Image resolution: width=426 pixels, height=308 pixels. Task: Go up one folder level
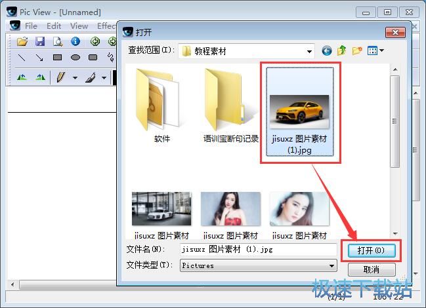(x=341, y=50)
